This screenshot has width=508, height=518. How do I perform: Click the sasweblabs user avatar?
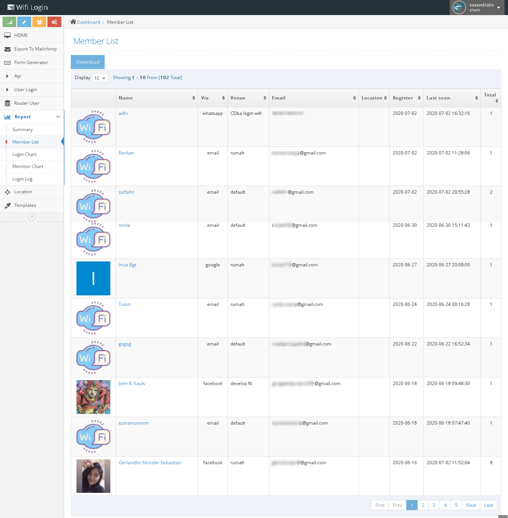459,8
